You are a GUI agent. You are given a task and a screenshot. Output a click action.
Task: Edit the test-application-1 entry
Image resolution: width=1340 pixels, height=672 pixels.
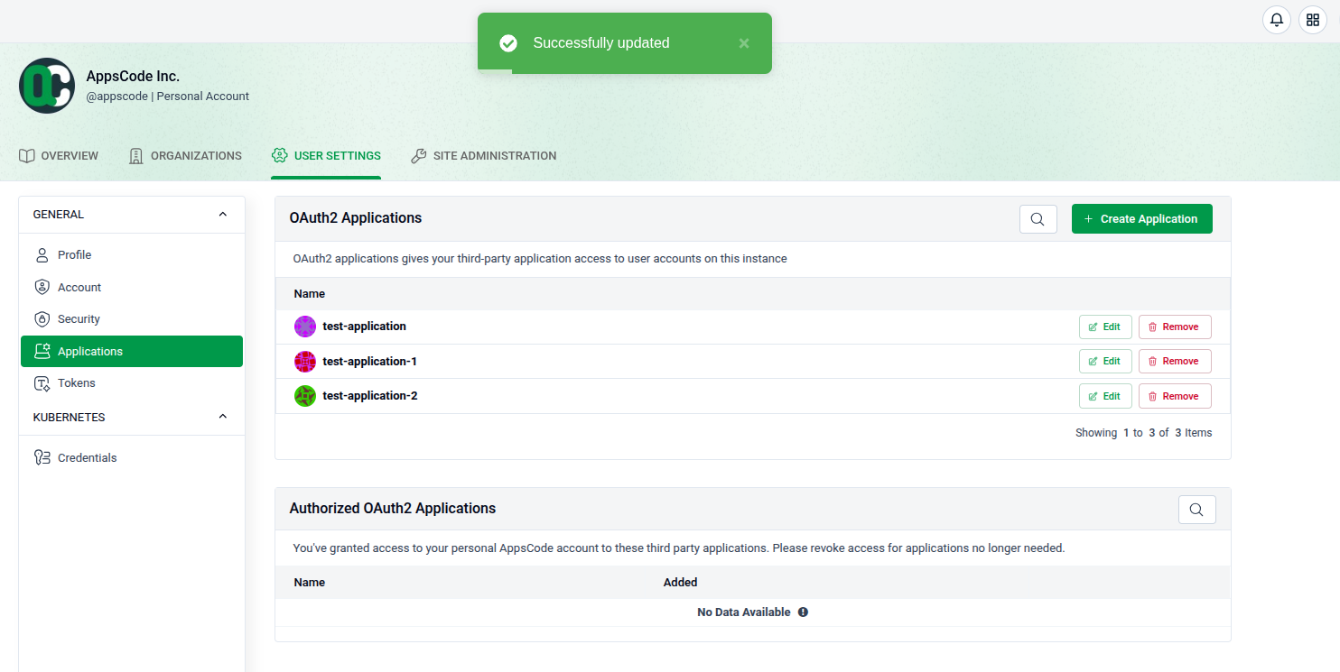(1104, 362)
